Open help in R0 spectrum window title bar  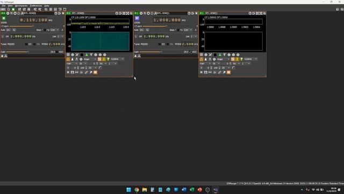click(x=117, y=13)
